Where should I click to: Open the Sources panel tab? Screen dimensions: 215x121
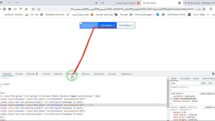click(x=47, y=74)
